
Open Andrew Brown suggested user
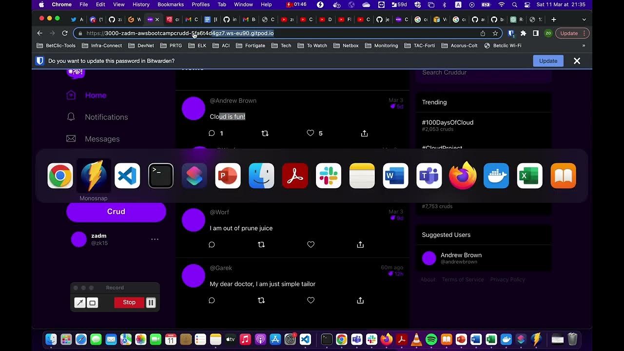tap(461, 258)
